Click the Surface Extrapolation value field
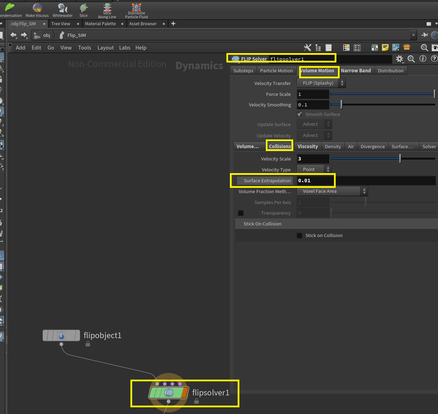Viewport: 438px width, 414px height. click(366, 181)
